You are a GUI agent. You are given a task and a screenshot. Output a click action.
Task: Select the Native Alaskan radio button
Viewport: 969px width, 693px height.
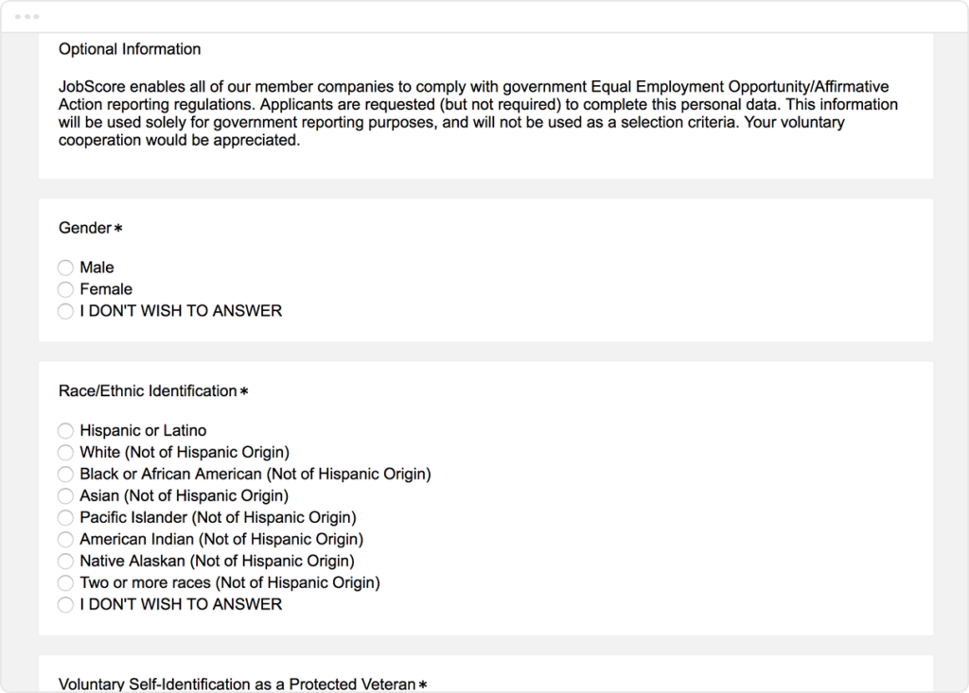pyautogui.click(x=65, y=561)
